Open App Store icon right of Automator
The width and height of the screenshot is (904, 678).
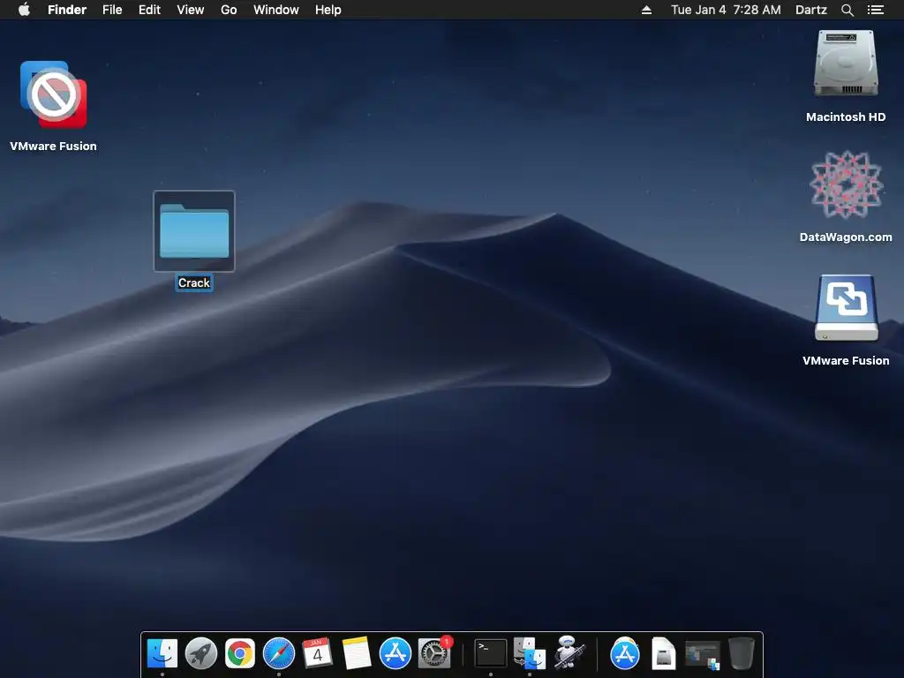(x=625, y=653)
